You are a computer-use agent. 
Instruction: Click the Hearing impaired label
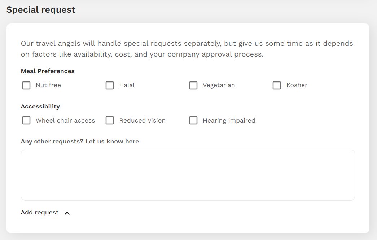coord(229,121)
